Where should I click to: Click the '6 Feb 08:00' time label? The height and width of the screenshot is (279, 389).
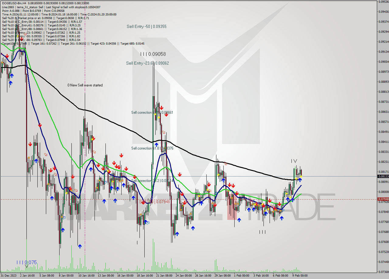281,276
